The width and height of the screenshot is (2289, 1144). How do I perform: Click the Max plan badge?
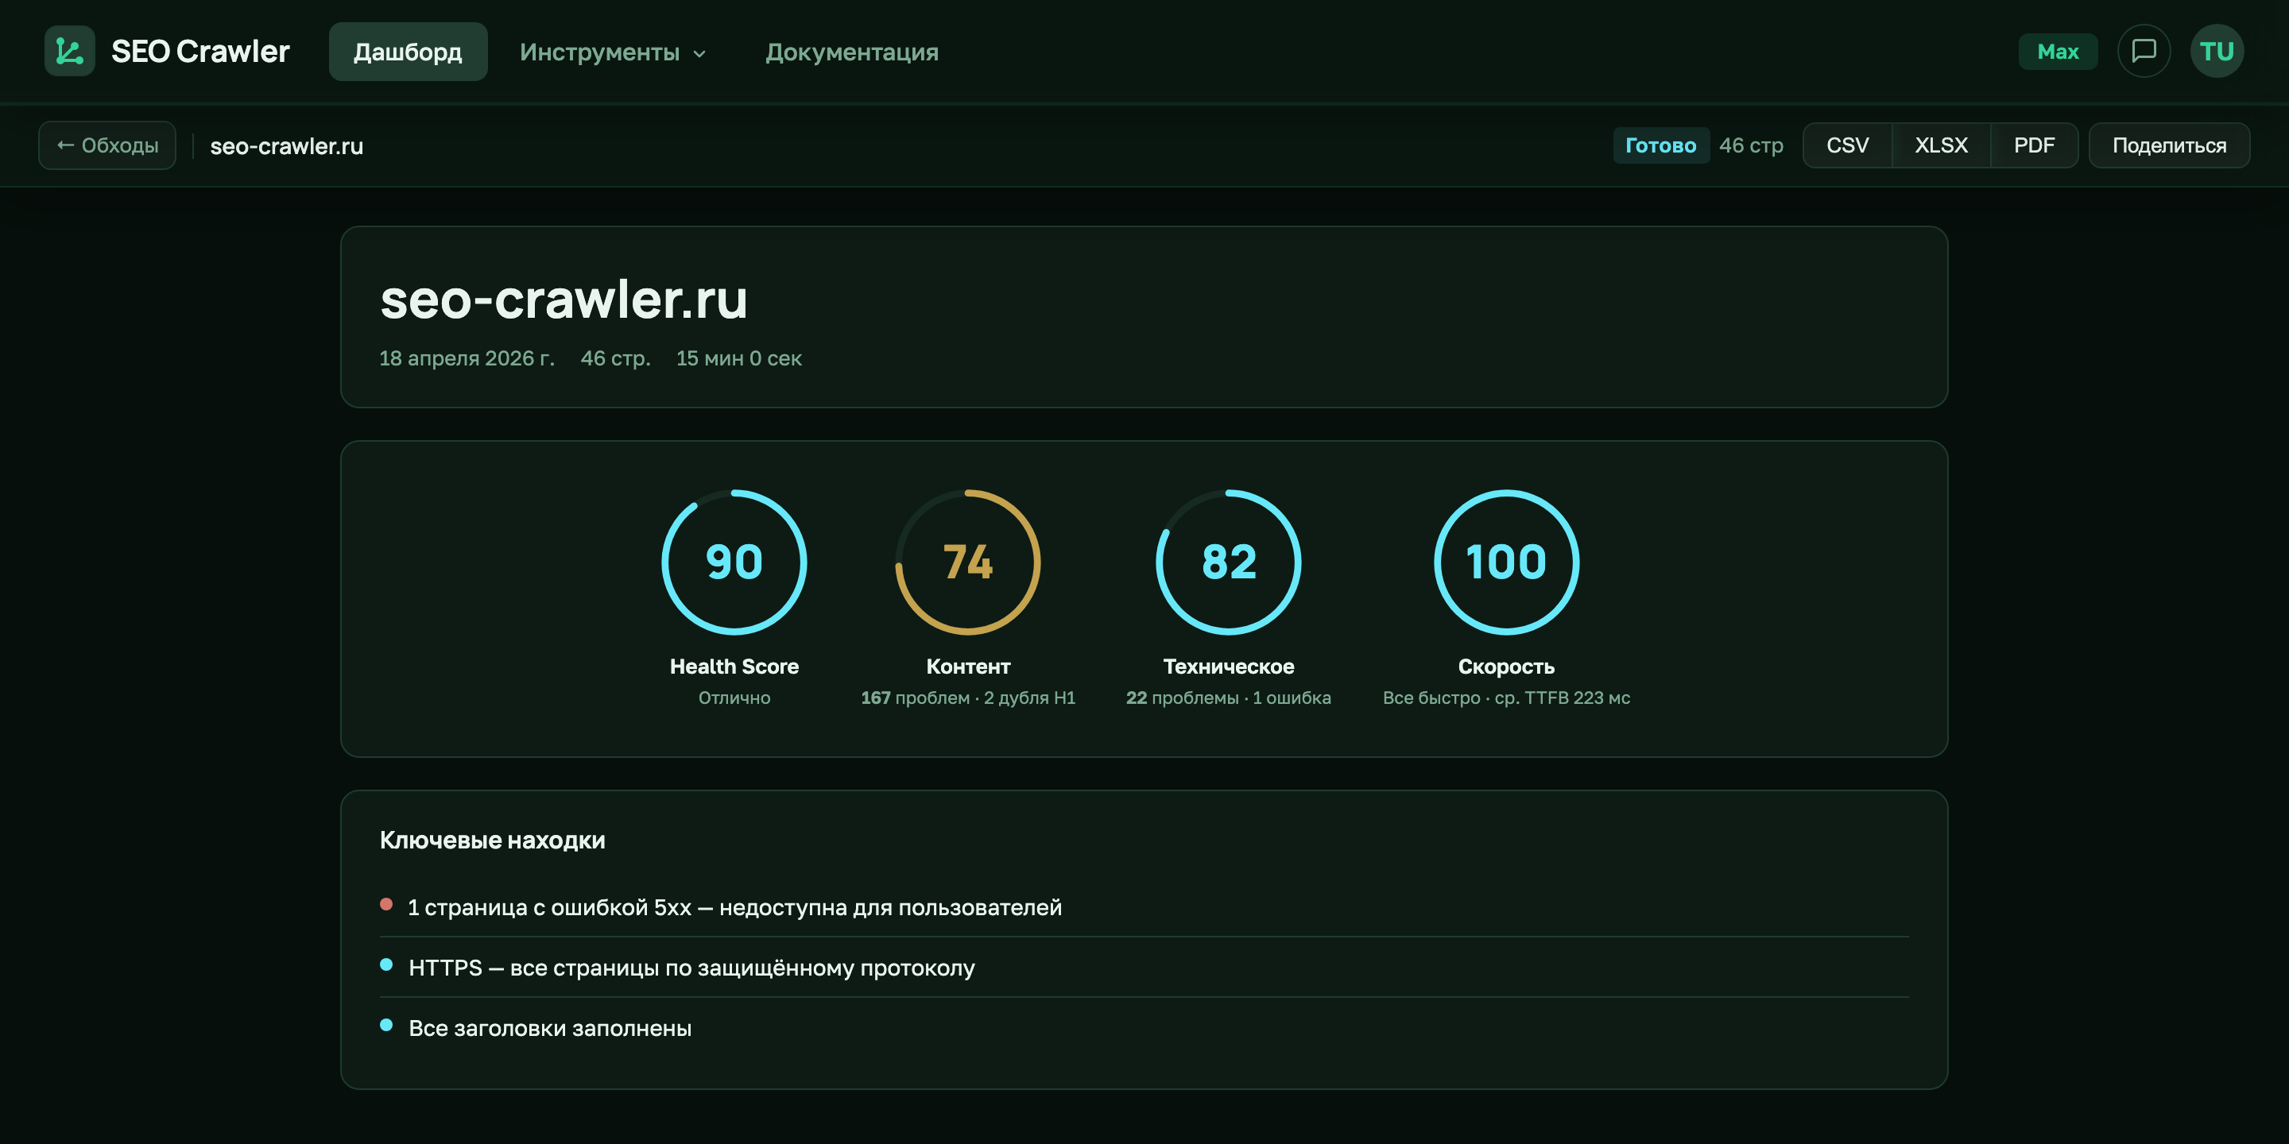point(2057,52)
